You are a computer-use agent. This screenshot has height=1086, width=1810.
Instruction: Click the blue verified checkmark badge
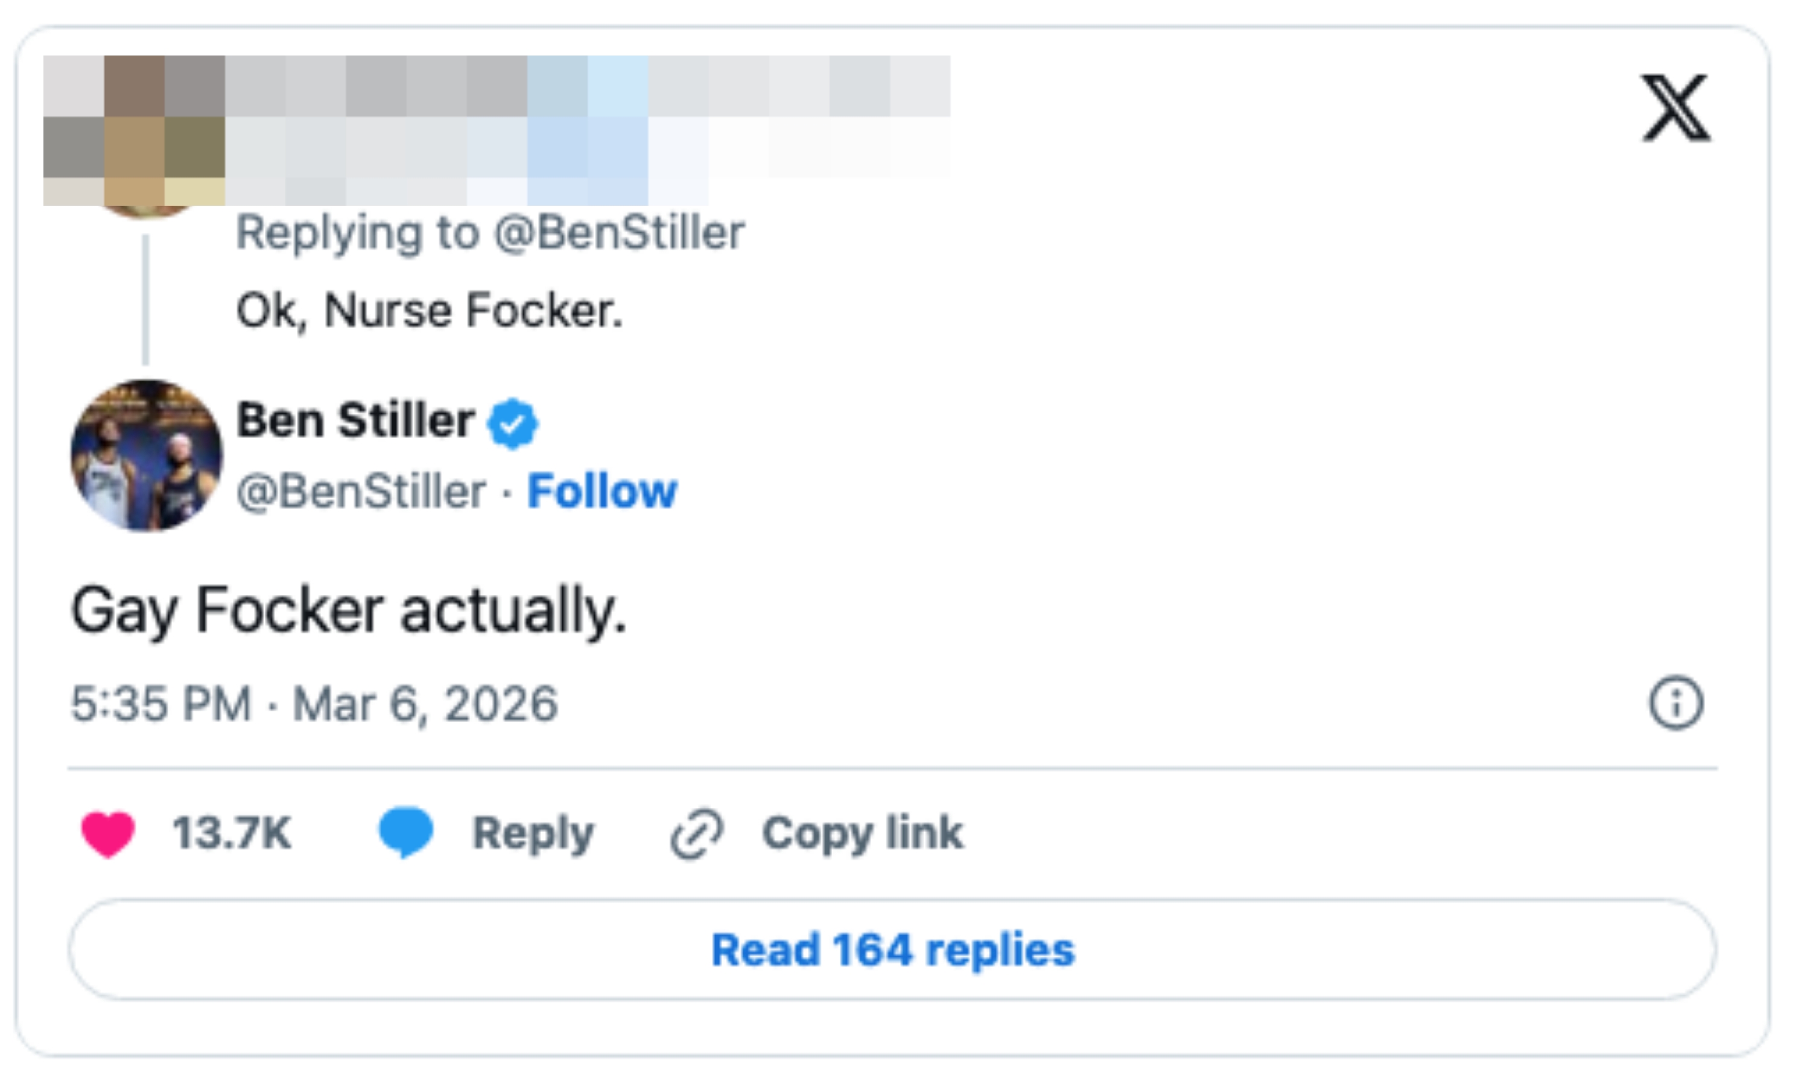pos(513,422)
